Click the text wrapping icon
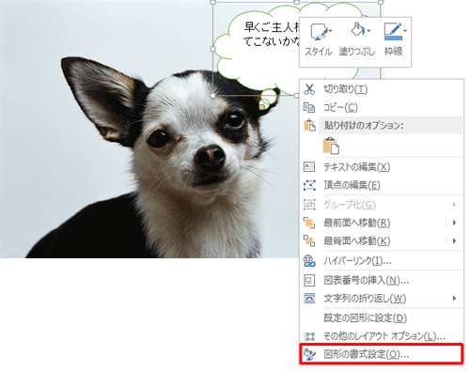Viewport: 470px width, 371px height. [x=309, y=299]
